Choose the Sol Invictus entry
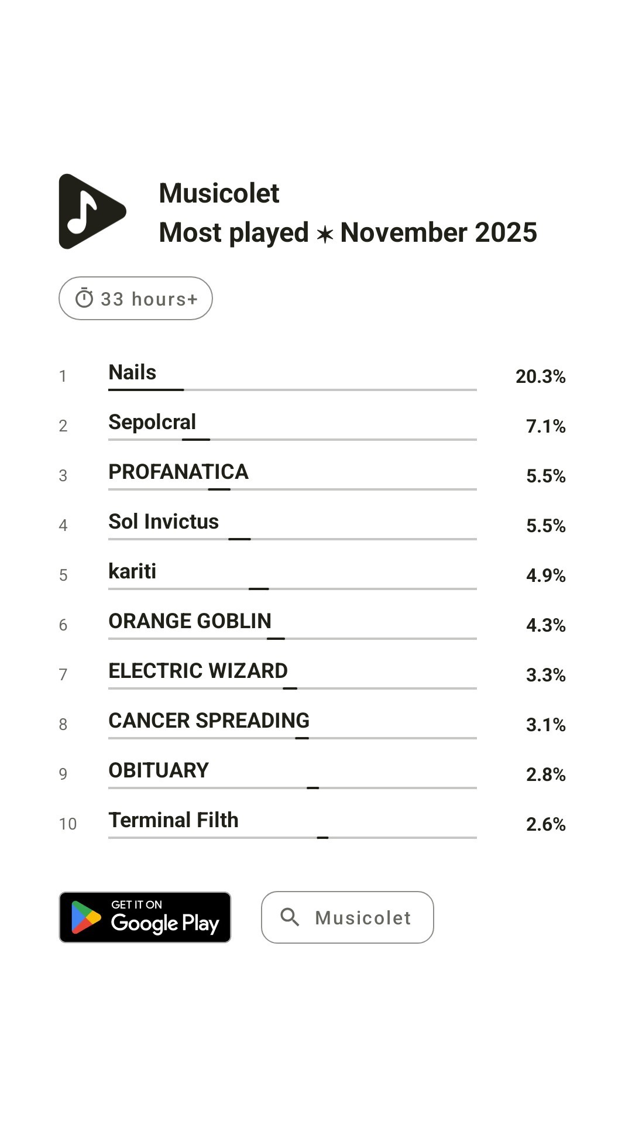The image size is (632, 1124). tap(164, 522)
